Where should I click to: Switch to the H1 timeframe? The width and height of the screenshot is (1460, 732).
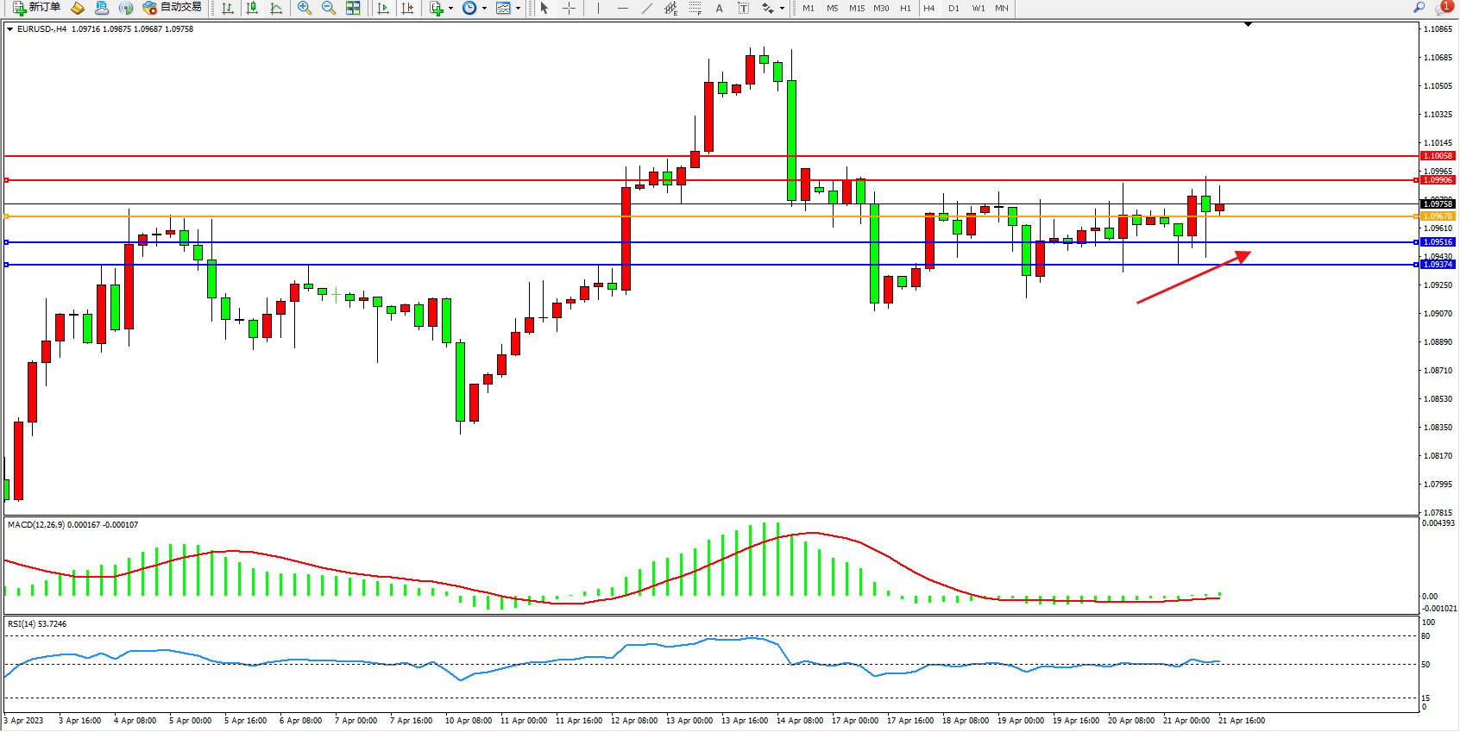(905, 8)
